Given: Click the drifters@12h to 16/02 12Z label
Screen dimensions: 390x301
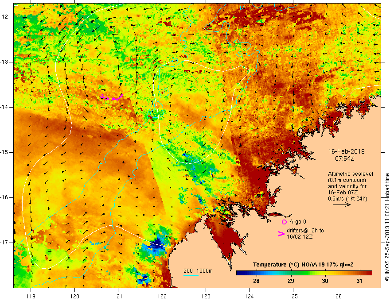Looking at the screenshot, I should pos(305,233).
